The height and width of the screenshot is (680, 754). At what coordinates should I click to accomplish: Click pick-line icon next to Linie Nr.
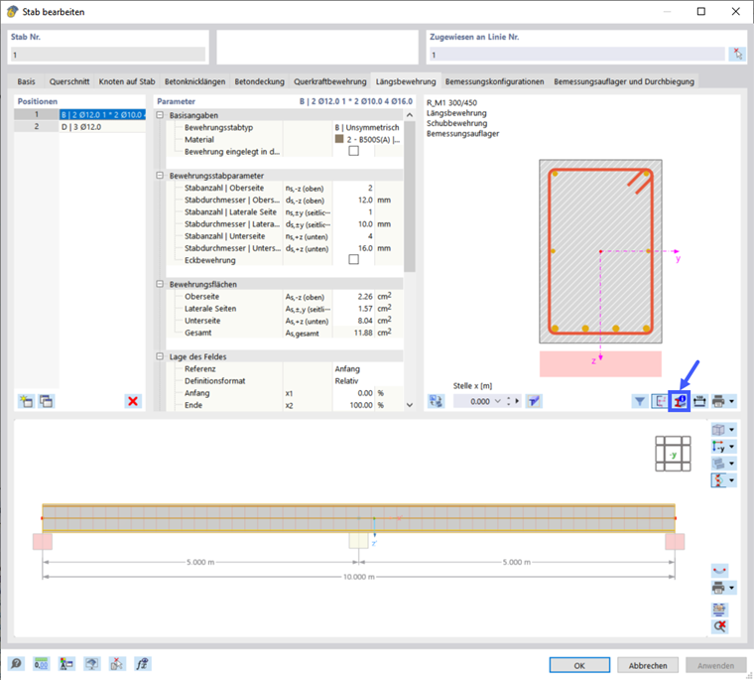tap(737, 55)
